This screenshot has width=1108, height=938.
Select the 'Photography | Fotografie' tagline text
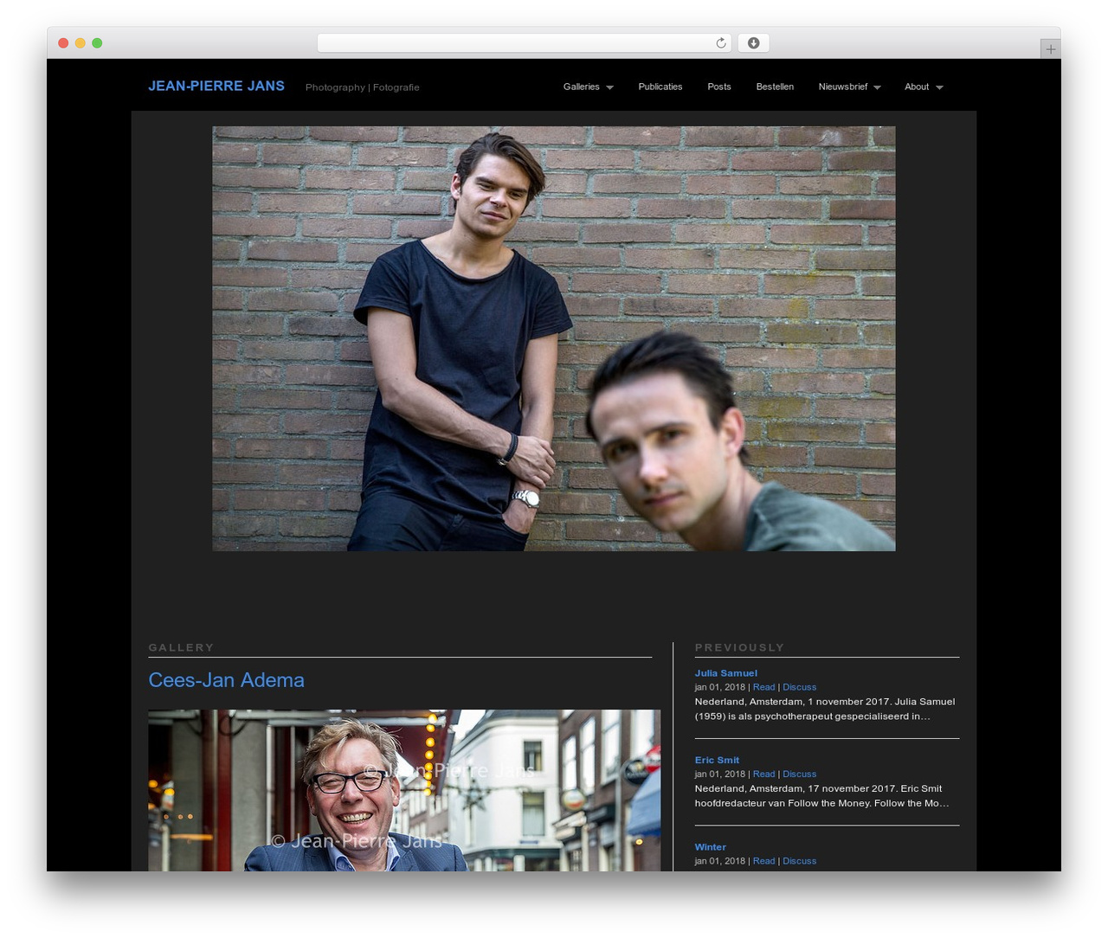pos(363,87)
